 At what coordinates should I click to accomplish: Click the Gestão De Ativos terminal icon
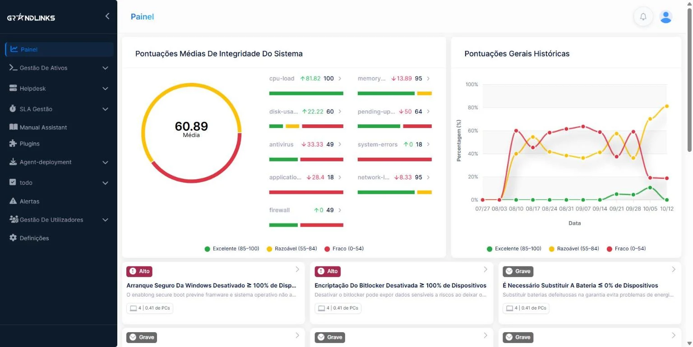[14, 68]
